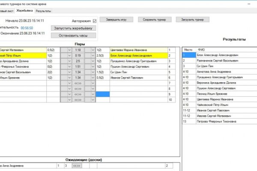This screenshot has height=171, width=257.
Task: Click the <<>> button in waiting boards row
Action: pyautogui.click(x=77, y=165)
